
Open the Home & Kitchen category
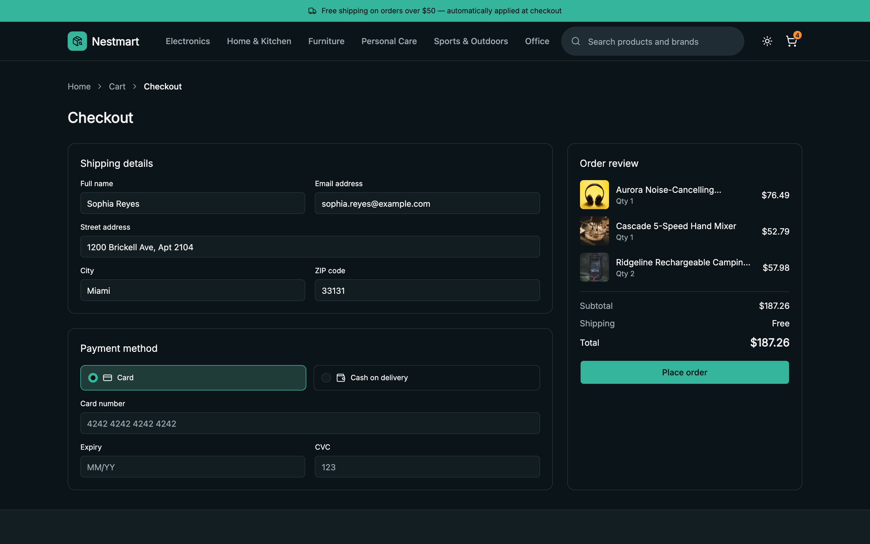coord(259,41)
